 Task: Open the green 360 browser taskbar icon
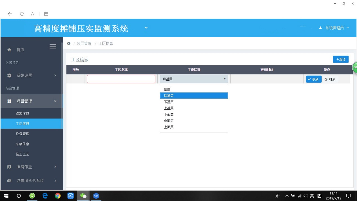pyautogui.click(x=32, y=196)
